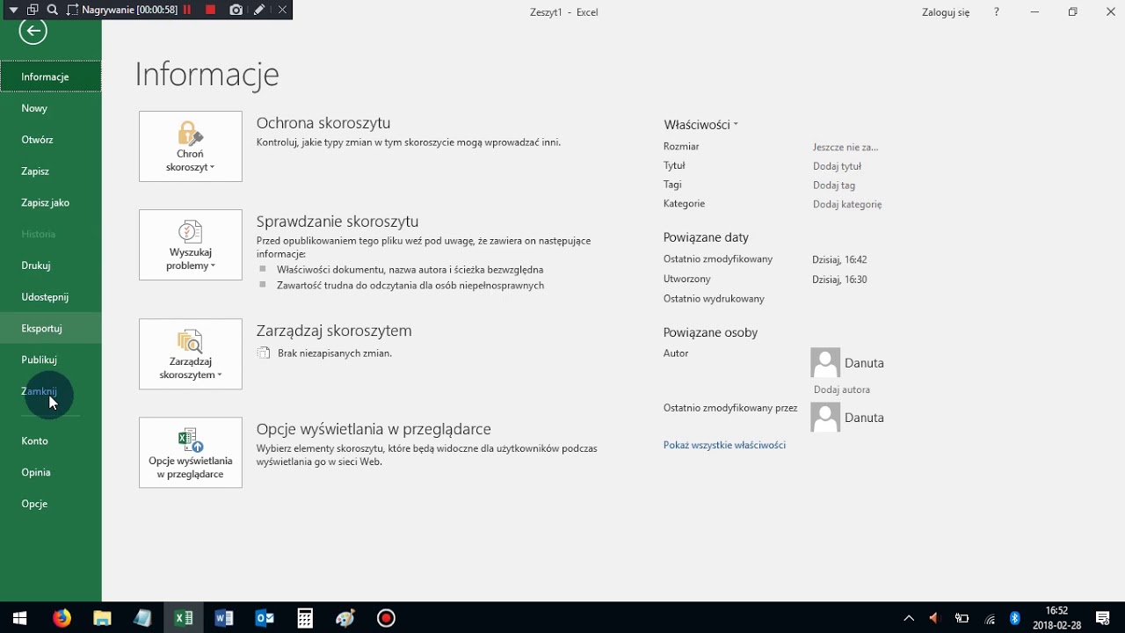Open the Eksportuj page

coord(51,328)
